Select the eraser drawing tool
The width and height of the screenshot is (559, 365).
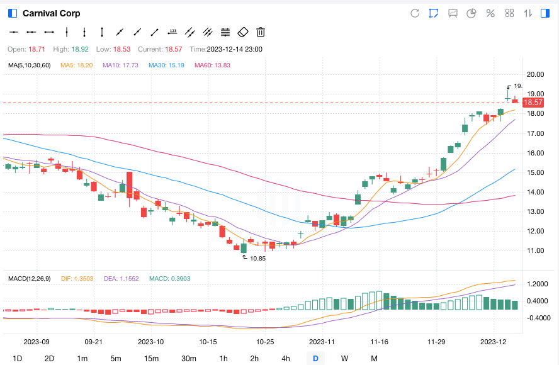tap(243, 32)
